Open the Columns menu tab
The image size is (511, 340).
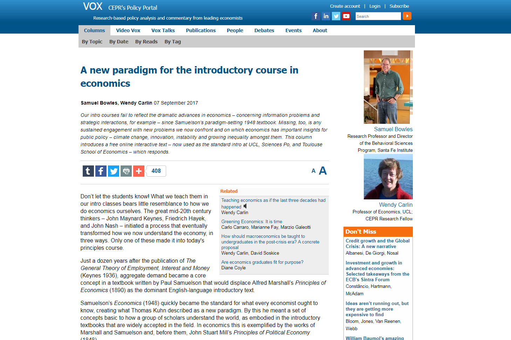click(x=94, y=30)
